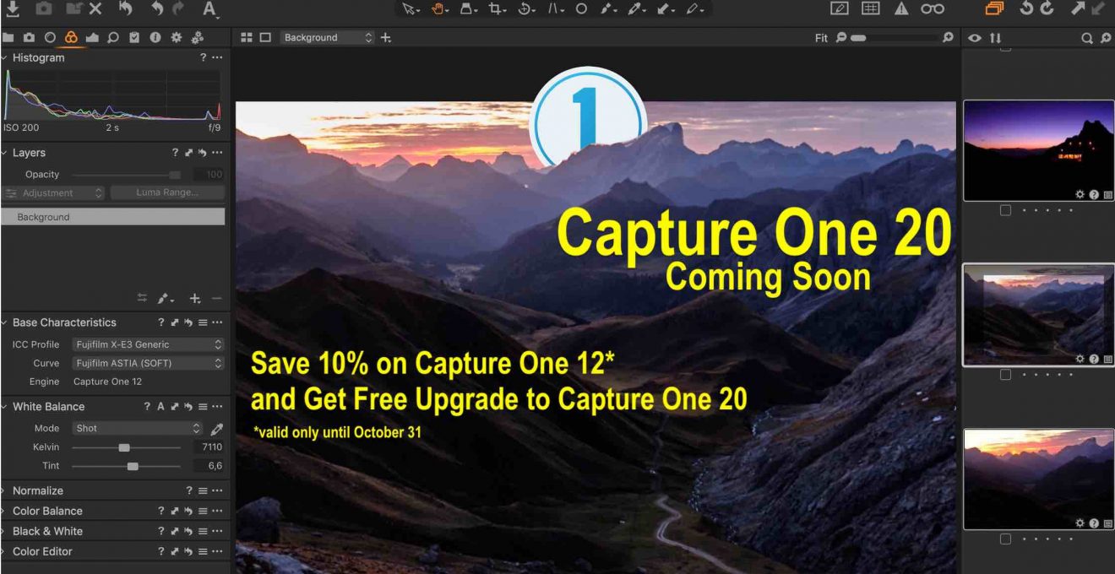Open the White Balance Mode Shot dropdown
Screen dimensions: 1115x574
pos(138,429)
